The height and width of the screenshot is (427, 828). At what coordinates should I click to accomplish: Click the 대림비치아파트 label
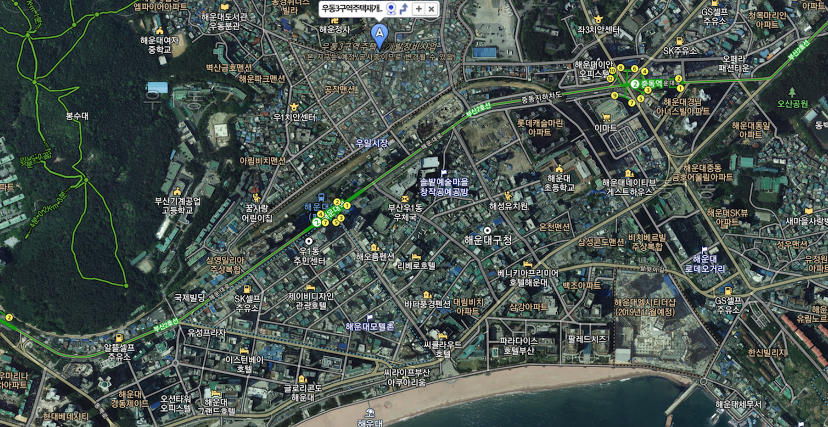[469, 306]
